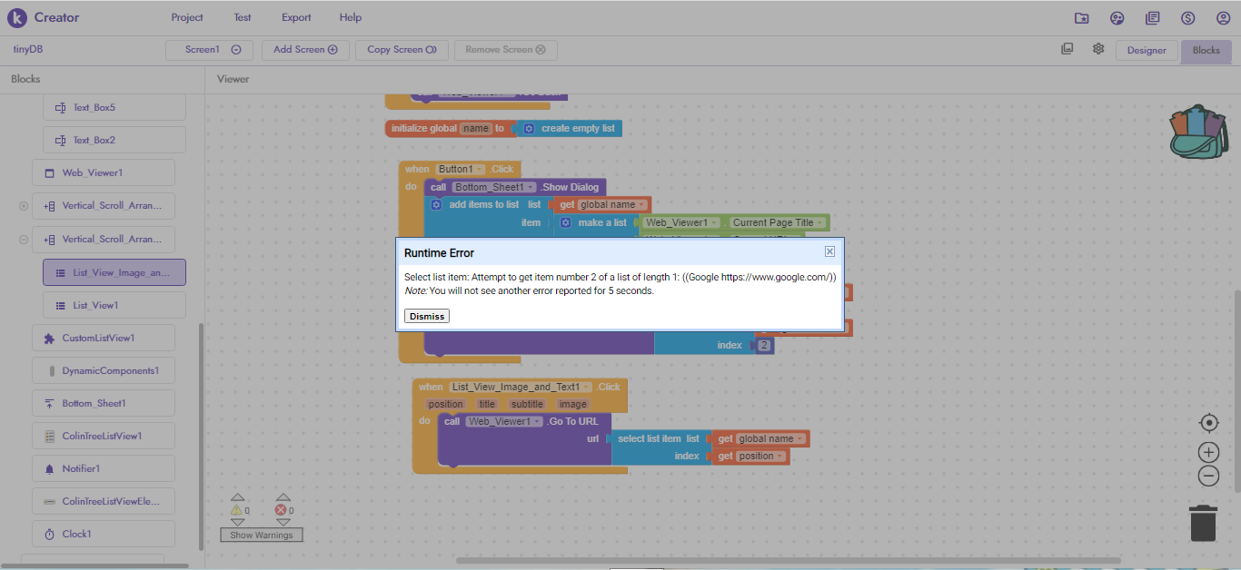Zoom out with the minus icon
Viewport: 1241px width, 570px height.
(x=1208, y=476)
